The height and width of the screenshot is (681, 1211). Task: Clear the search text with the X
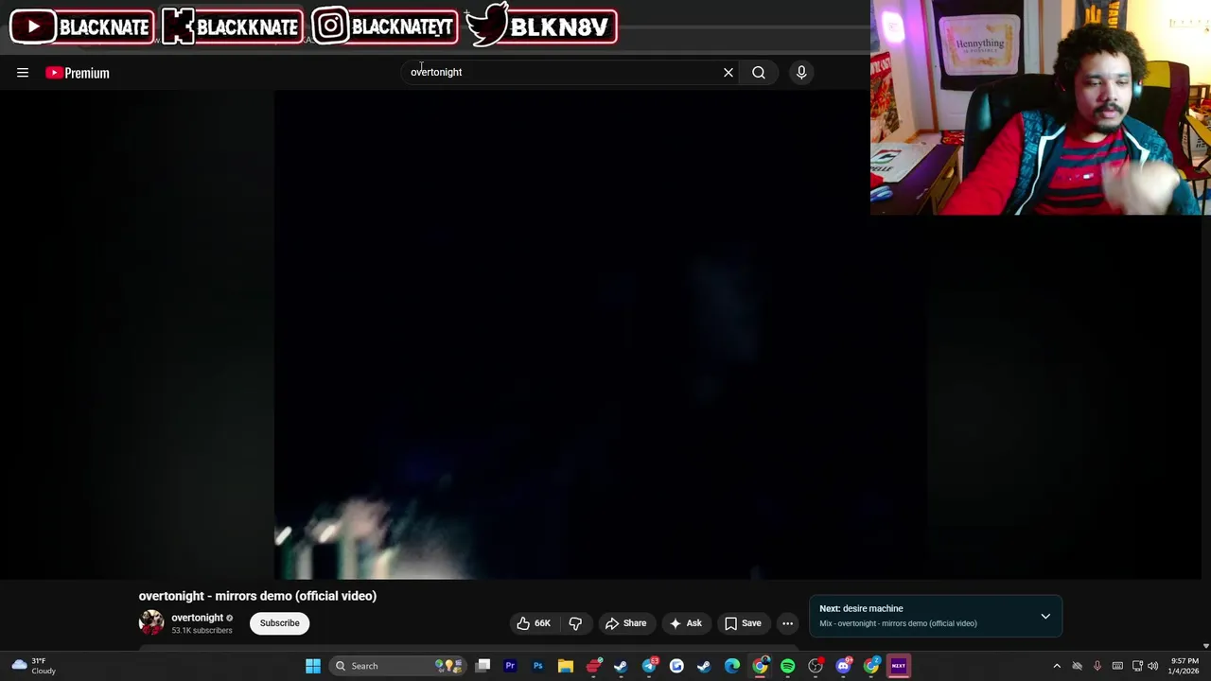[728, 72]
